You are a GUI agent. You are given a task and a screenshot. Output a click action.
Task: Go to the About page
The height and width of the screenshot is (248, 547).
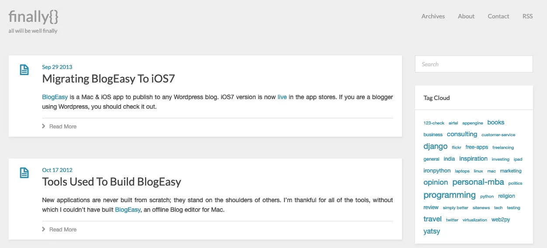466,16
